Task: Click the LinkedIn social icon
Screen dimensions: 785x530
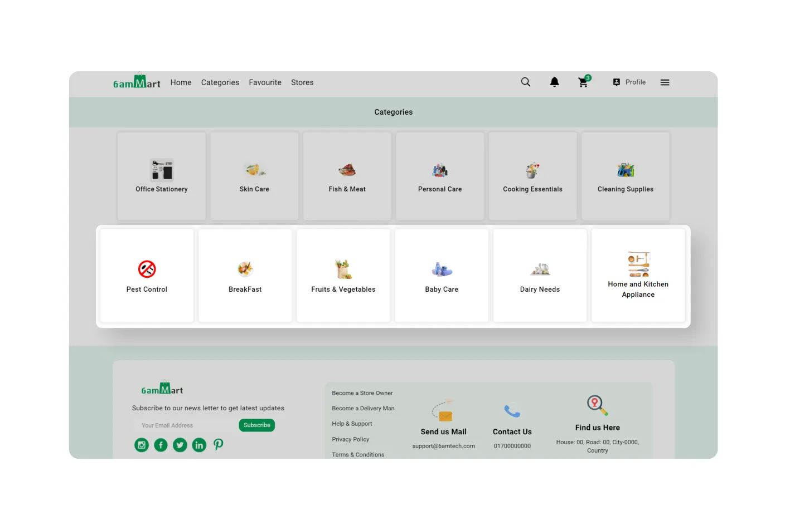Action: click(199, 445)
